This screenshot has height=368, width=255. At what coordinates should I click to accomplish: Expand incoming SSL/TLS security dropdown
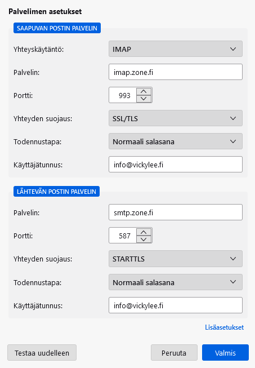tap(175, 118)
